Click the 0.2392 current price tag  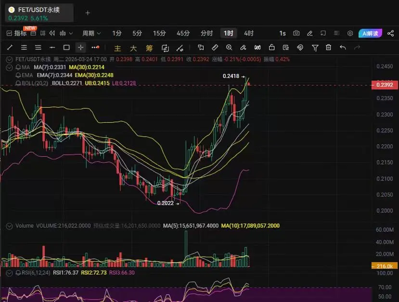coord(385,85)
